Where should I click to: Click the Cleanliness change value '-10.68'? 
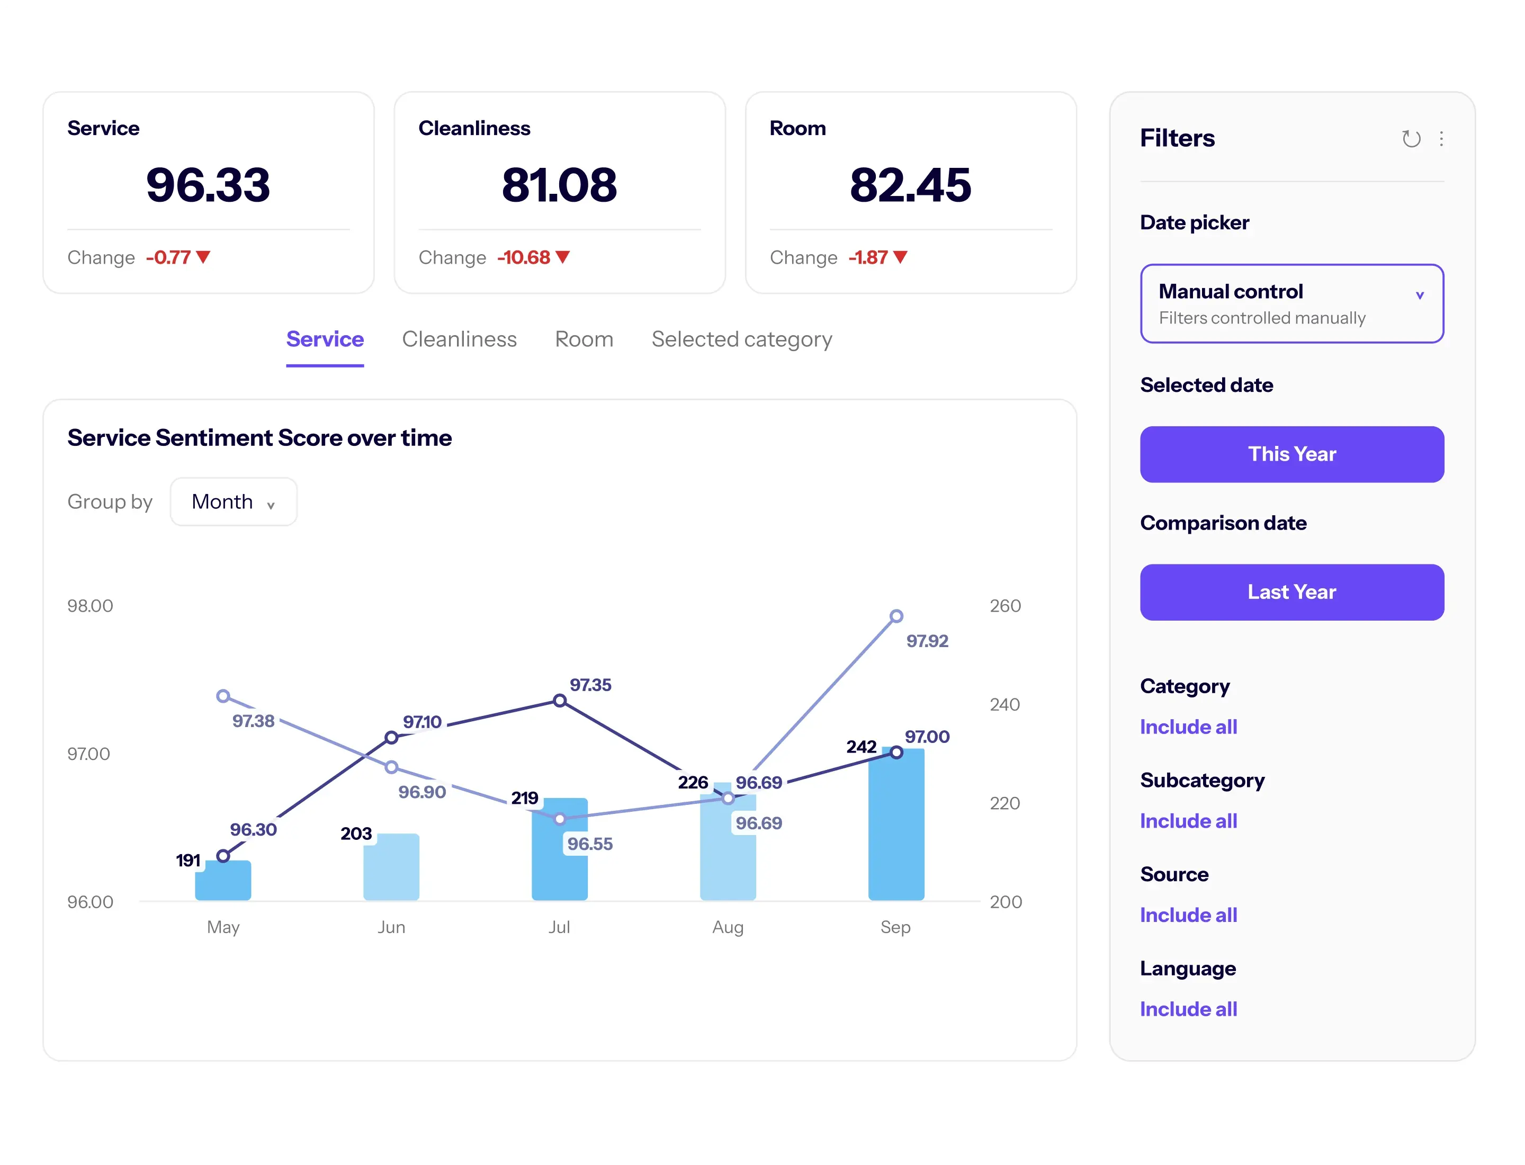tap(524, 257)
